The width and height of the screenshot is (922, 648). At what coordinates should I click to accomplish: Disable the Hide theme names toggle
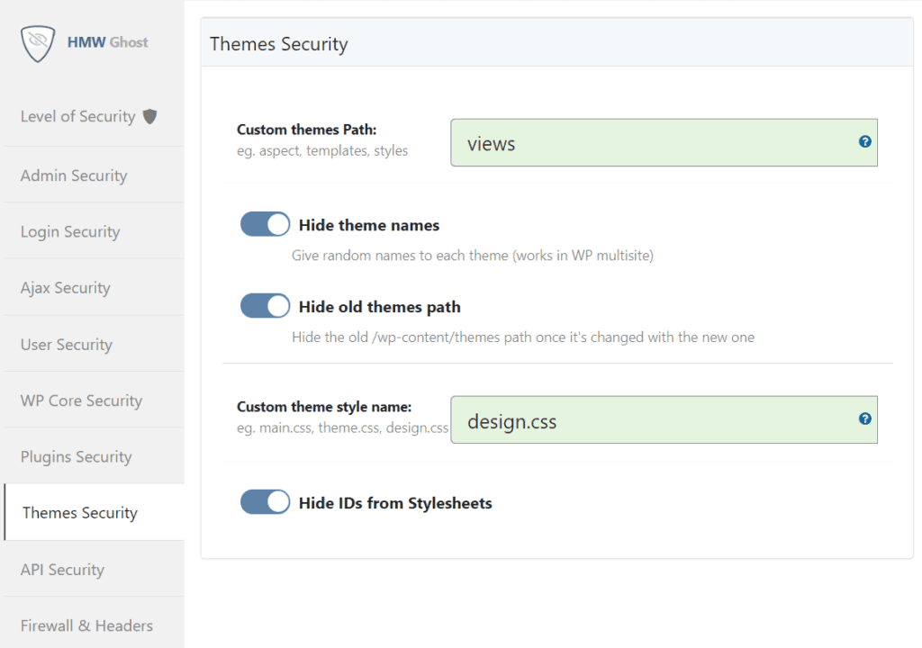264,223
